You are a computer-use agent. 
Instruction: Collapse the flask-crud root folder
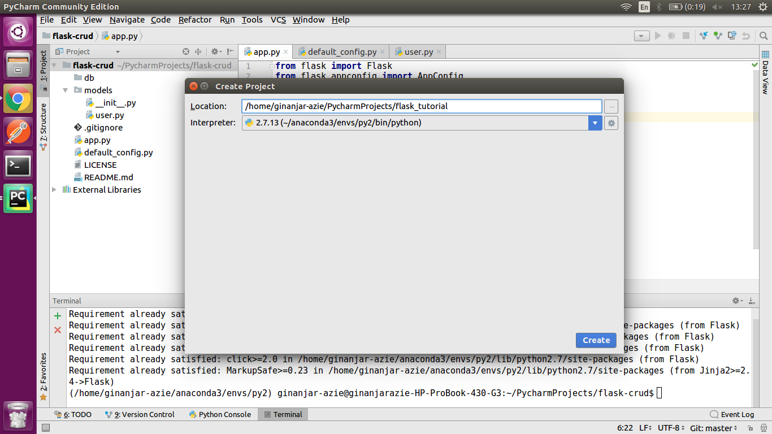pos(54,65)
